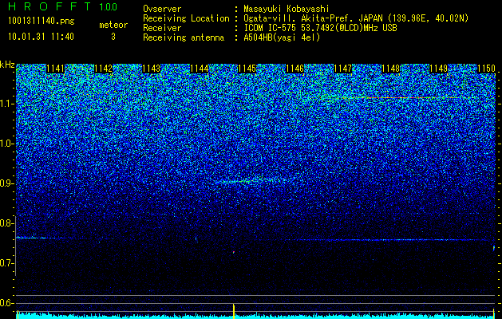Click the 1141 time marker
Viewport: 502px width, 319px height.
[x=55, y=69]
